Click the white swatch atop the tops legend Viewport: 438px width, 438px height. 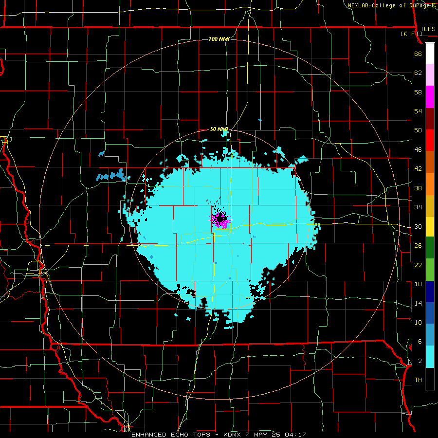click(430, 54)
